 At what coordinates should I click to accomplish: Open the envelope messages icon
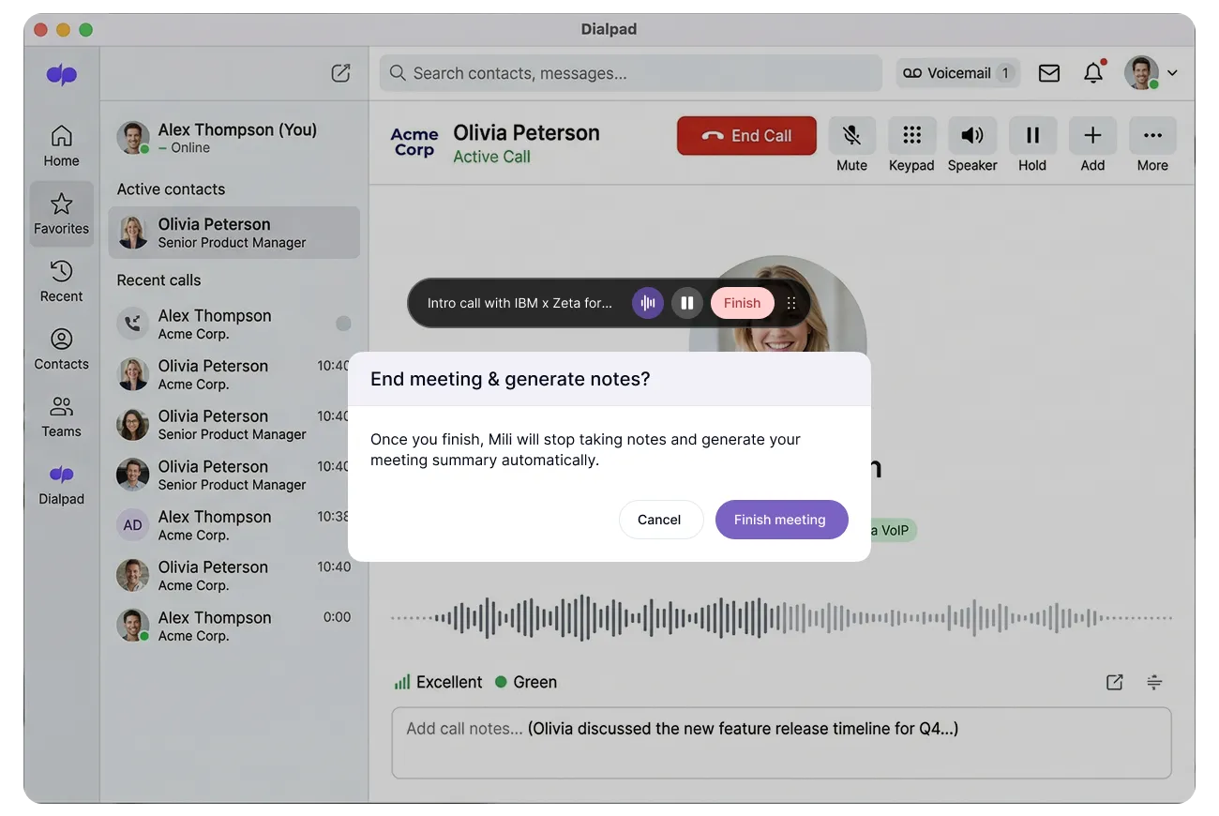click(x=1049, y=73)
